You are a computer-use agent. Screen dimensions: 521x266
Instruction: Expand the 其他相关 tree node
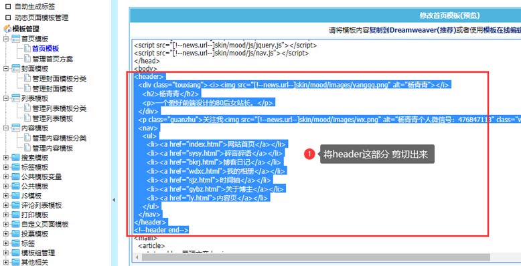click(x=5, y=263)
